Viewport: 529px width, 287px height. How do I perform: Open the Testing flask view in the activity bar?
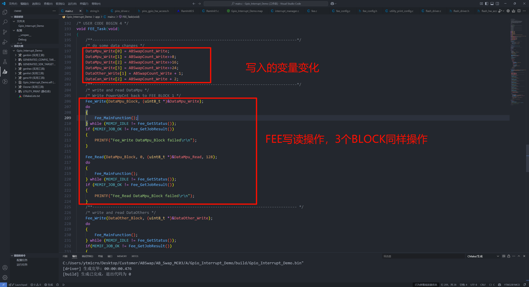[5, 62]
